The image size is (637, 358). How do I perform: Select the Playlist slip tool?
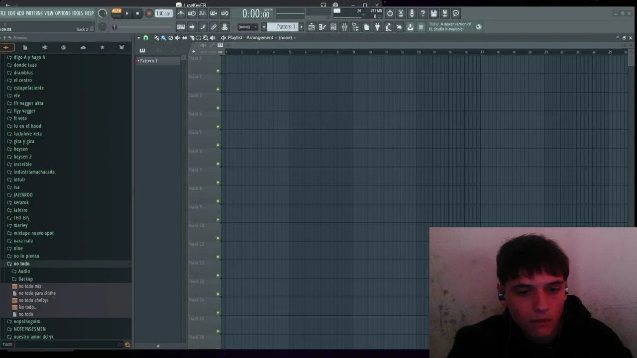click(184, 38)
